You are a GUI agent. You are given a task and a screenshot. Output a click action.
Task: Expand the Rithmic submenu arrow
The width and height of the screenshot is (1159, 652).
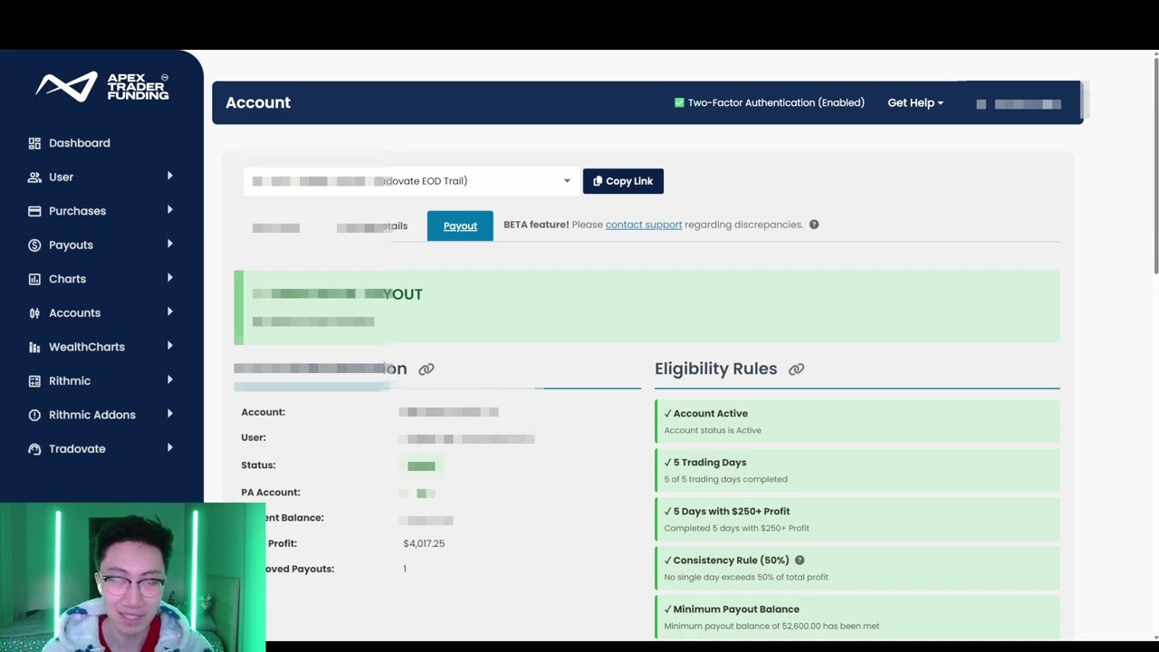pos(169,379)
